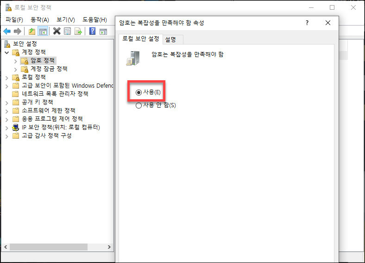This screenshot has width=365, height=263.
Task: Click the 응용 프로그램 제어 정책 folder icon
Action: point(16,119)
